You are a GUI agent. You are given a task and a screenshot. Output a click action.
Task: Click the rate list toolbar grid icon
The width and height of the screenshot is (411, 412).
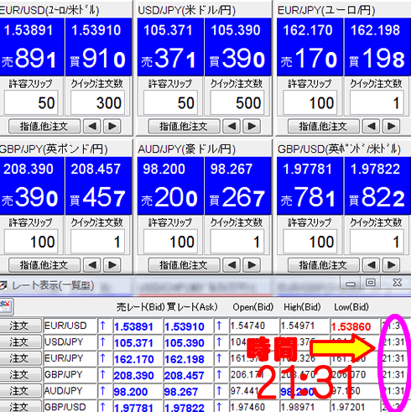(x=6, y=306)
